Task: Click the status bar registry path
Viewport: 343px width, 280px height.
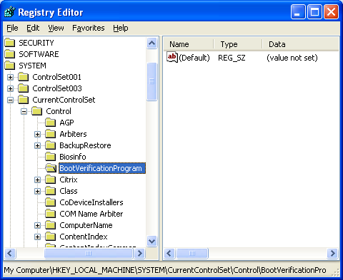Action: coord(165,270)
